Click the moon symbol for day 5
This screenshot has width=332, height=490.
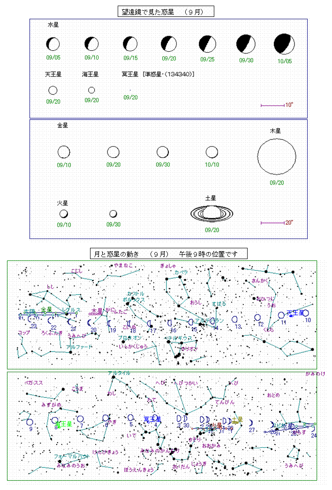[130, 418]
